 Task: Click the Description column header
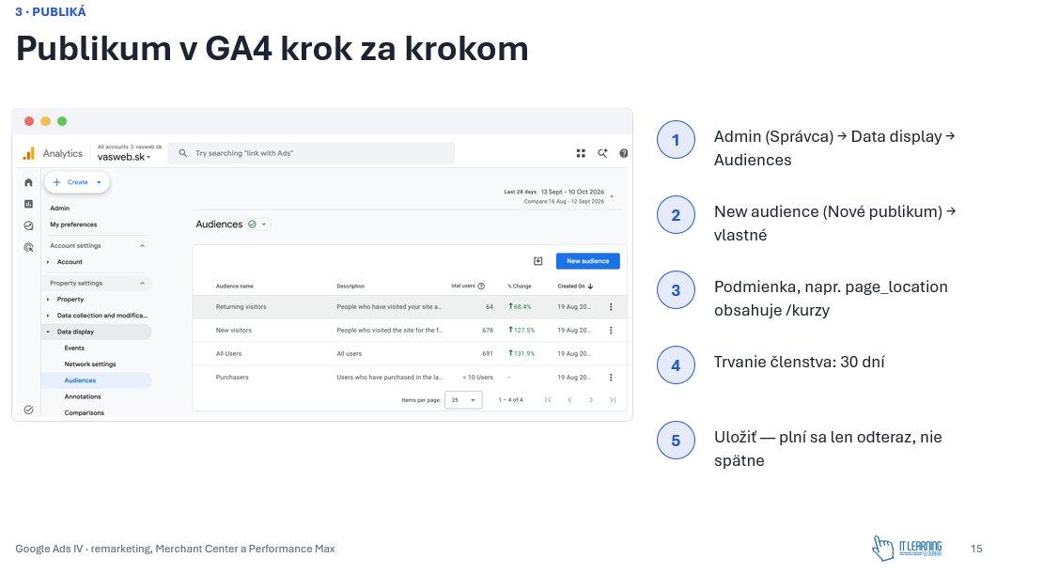point(350,286)
